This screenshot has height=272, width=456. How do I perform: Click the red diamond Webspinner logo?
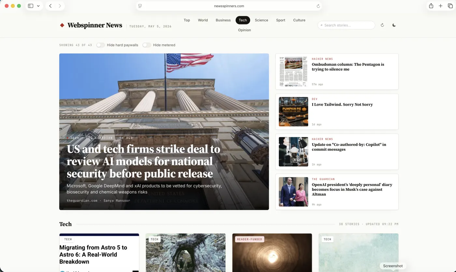(62, 25)
